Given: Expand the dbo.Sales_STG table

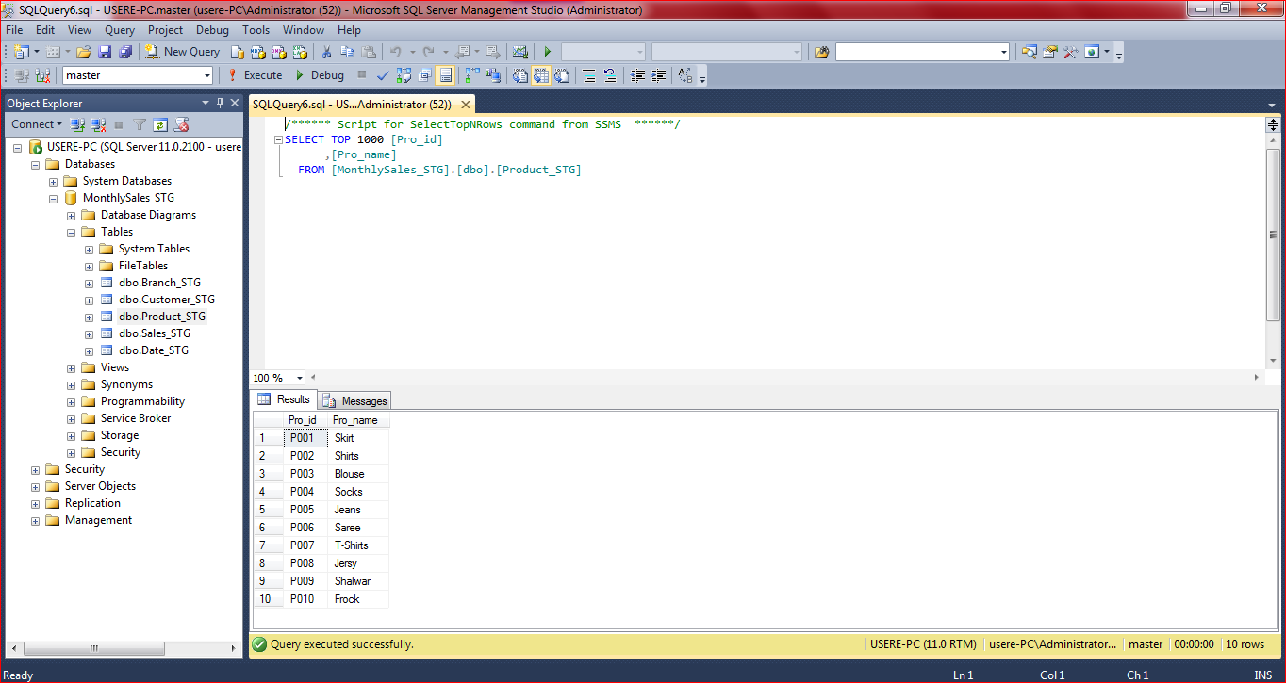Looking at the screenshot, I should (88, 333).
